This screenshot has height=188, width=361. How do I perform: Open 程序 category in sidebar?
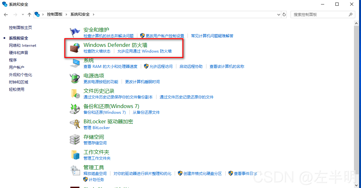[13, 60]
